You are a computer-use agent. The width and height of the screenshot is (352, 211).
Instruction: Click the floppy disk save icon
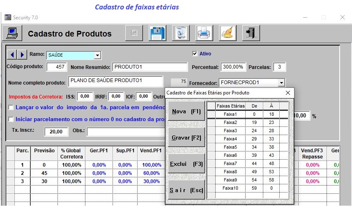tap(157, 33)
